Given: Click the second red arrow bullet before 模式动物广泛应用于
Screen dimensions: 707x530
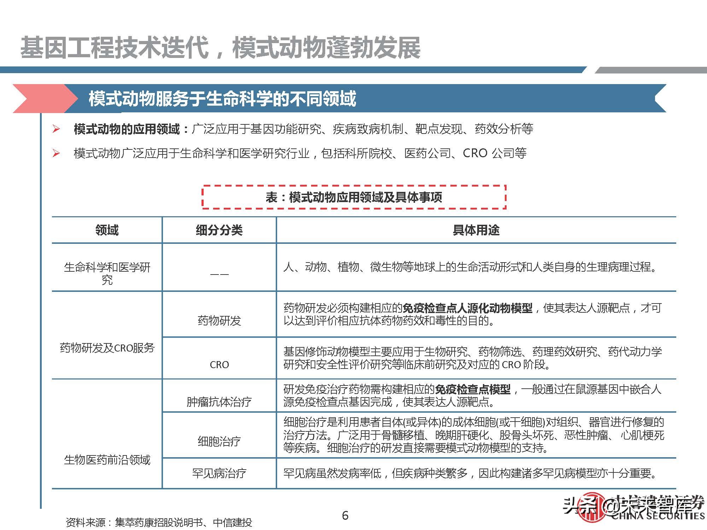Looking at the screenshot, I should coord(56,153).
